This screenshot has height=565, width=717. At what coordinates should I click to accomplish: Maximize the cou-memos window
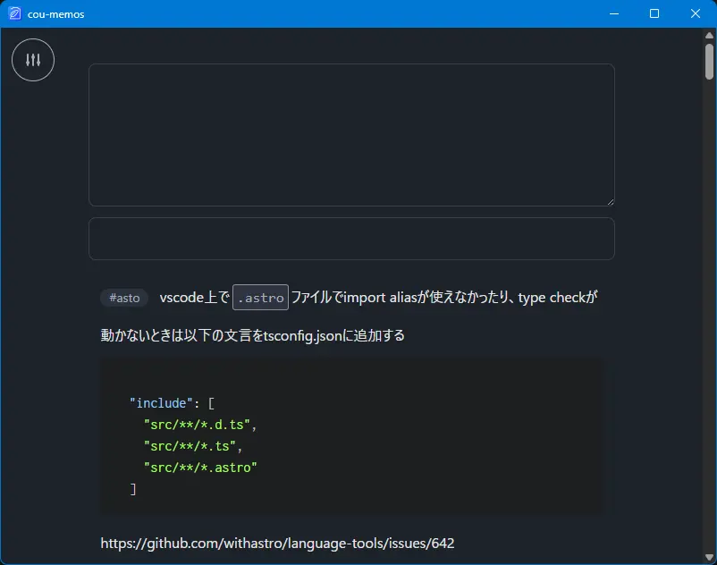click(654, 13)
